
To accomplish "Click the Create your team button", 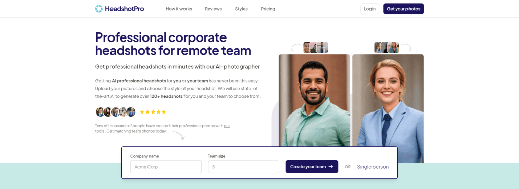I will point(312,167).
